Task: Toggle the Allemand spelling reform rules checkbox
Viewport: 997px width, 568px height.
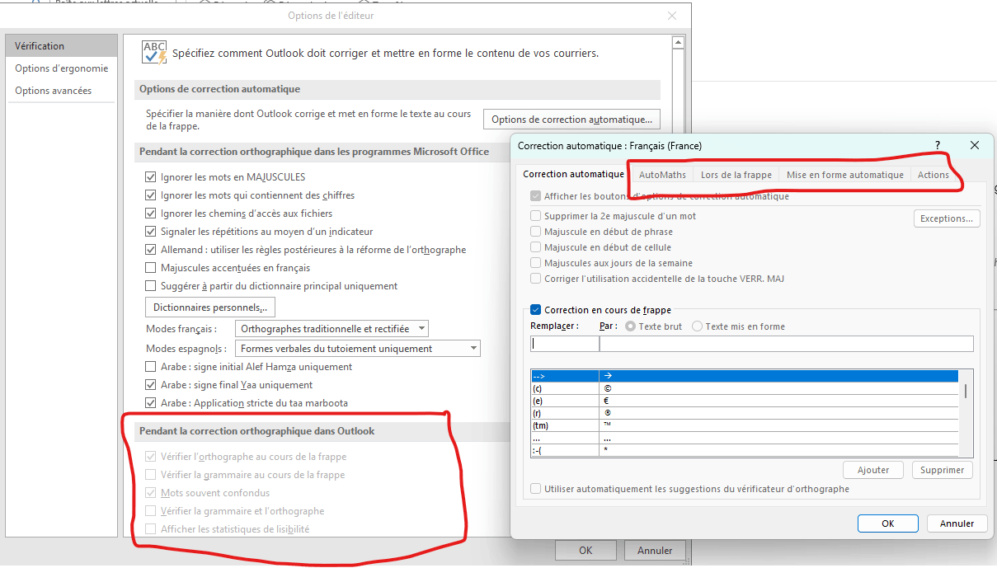Action: (x=150, y=250)
